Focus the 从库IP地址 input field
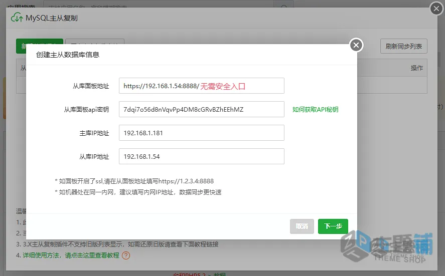 point(202,156)
